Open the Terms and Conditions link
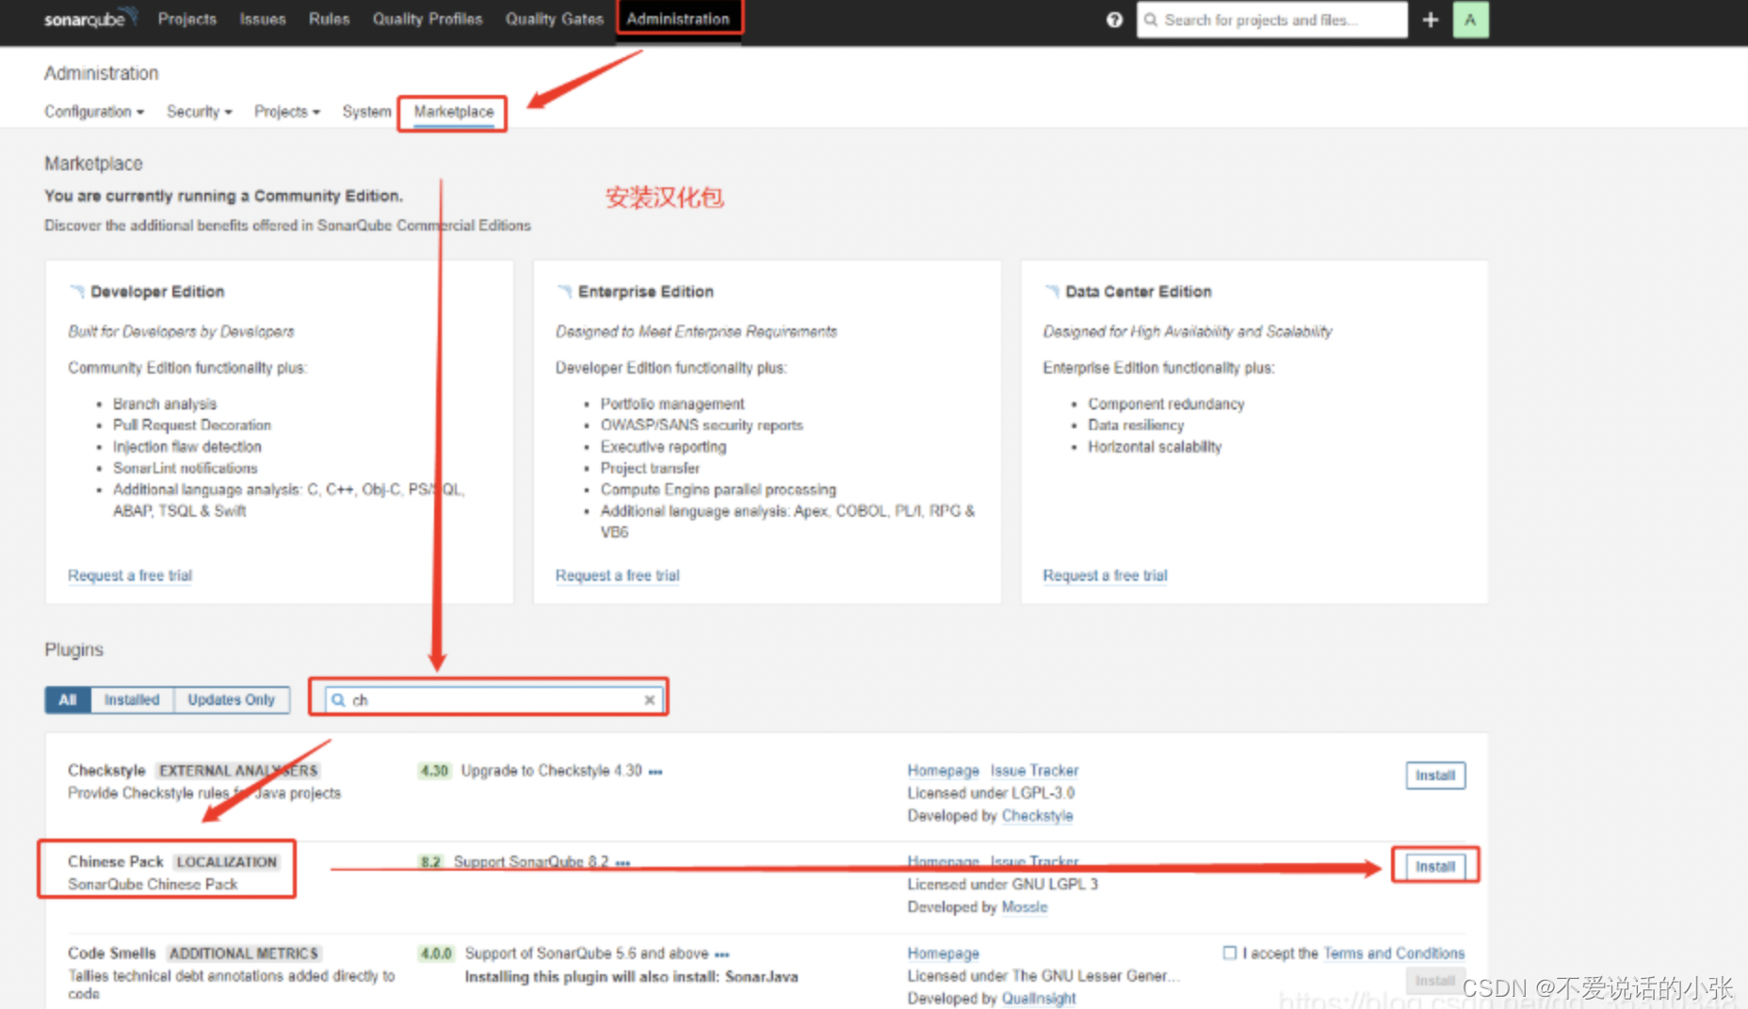Screen dimensions: 1748x1009 (1394, 953)
